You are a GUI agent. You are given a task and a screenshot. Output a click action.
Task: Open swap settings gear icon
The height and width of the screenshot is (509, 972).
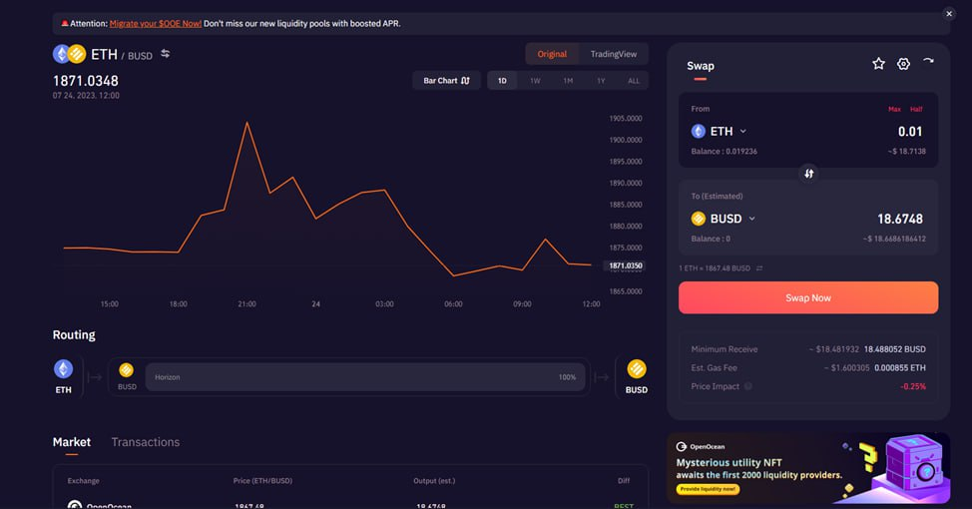[903, 63]
